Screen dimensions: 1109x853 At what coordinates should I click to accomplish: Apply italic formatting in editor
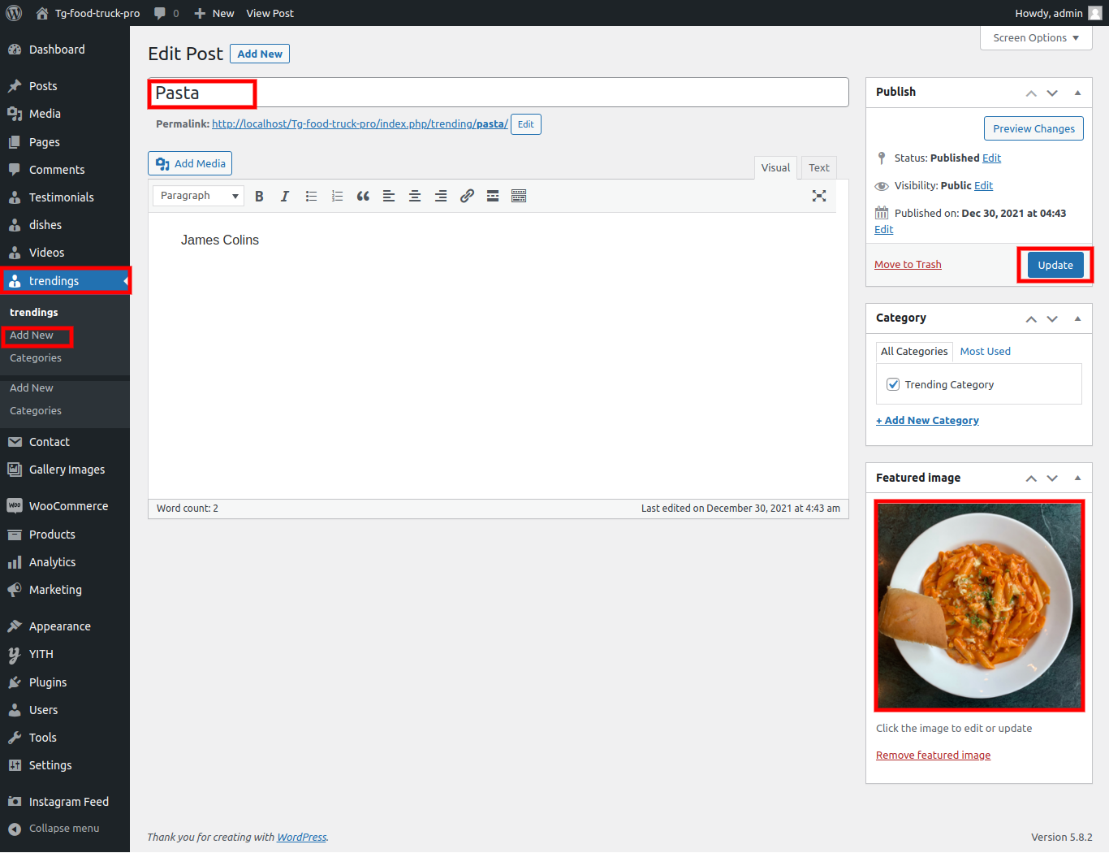point(285,196)
